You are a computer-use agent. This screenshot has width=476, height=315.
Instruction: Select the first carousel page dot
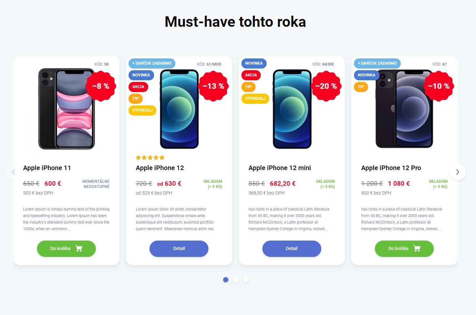coord(226,280)
